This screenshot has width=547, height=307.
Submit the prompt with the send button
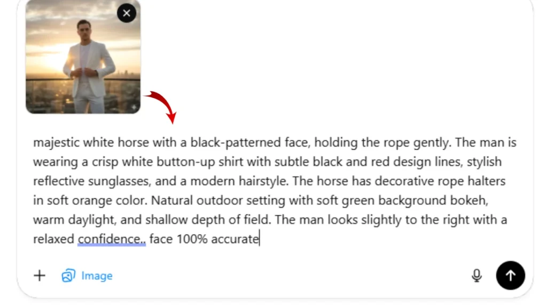(x=510, y=276)
